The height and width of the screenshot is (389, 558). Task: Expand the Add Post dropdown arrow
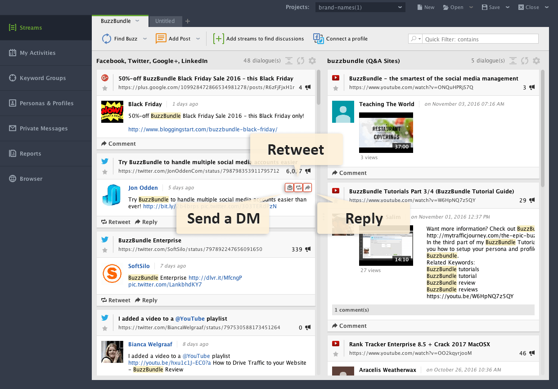(x=198, y=39)
